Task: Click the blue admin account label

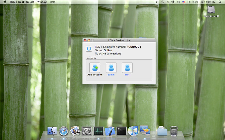Action: coord(111,74)
